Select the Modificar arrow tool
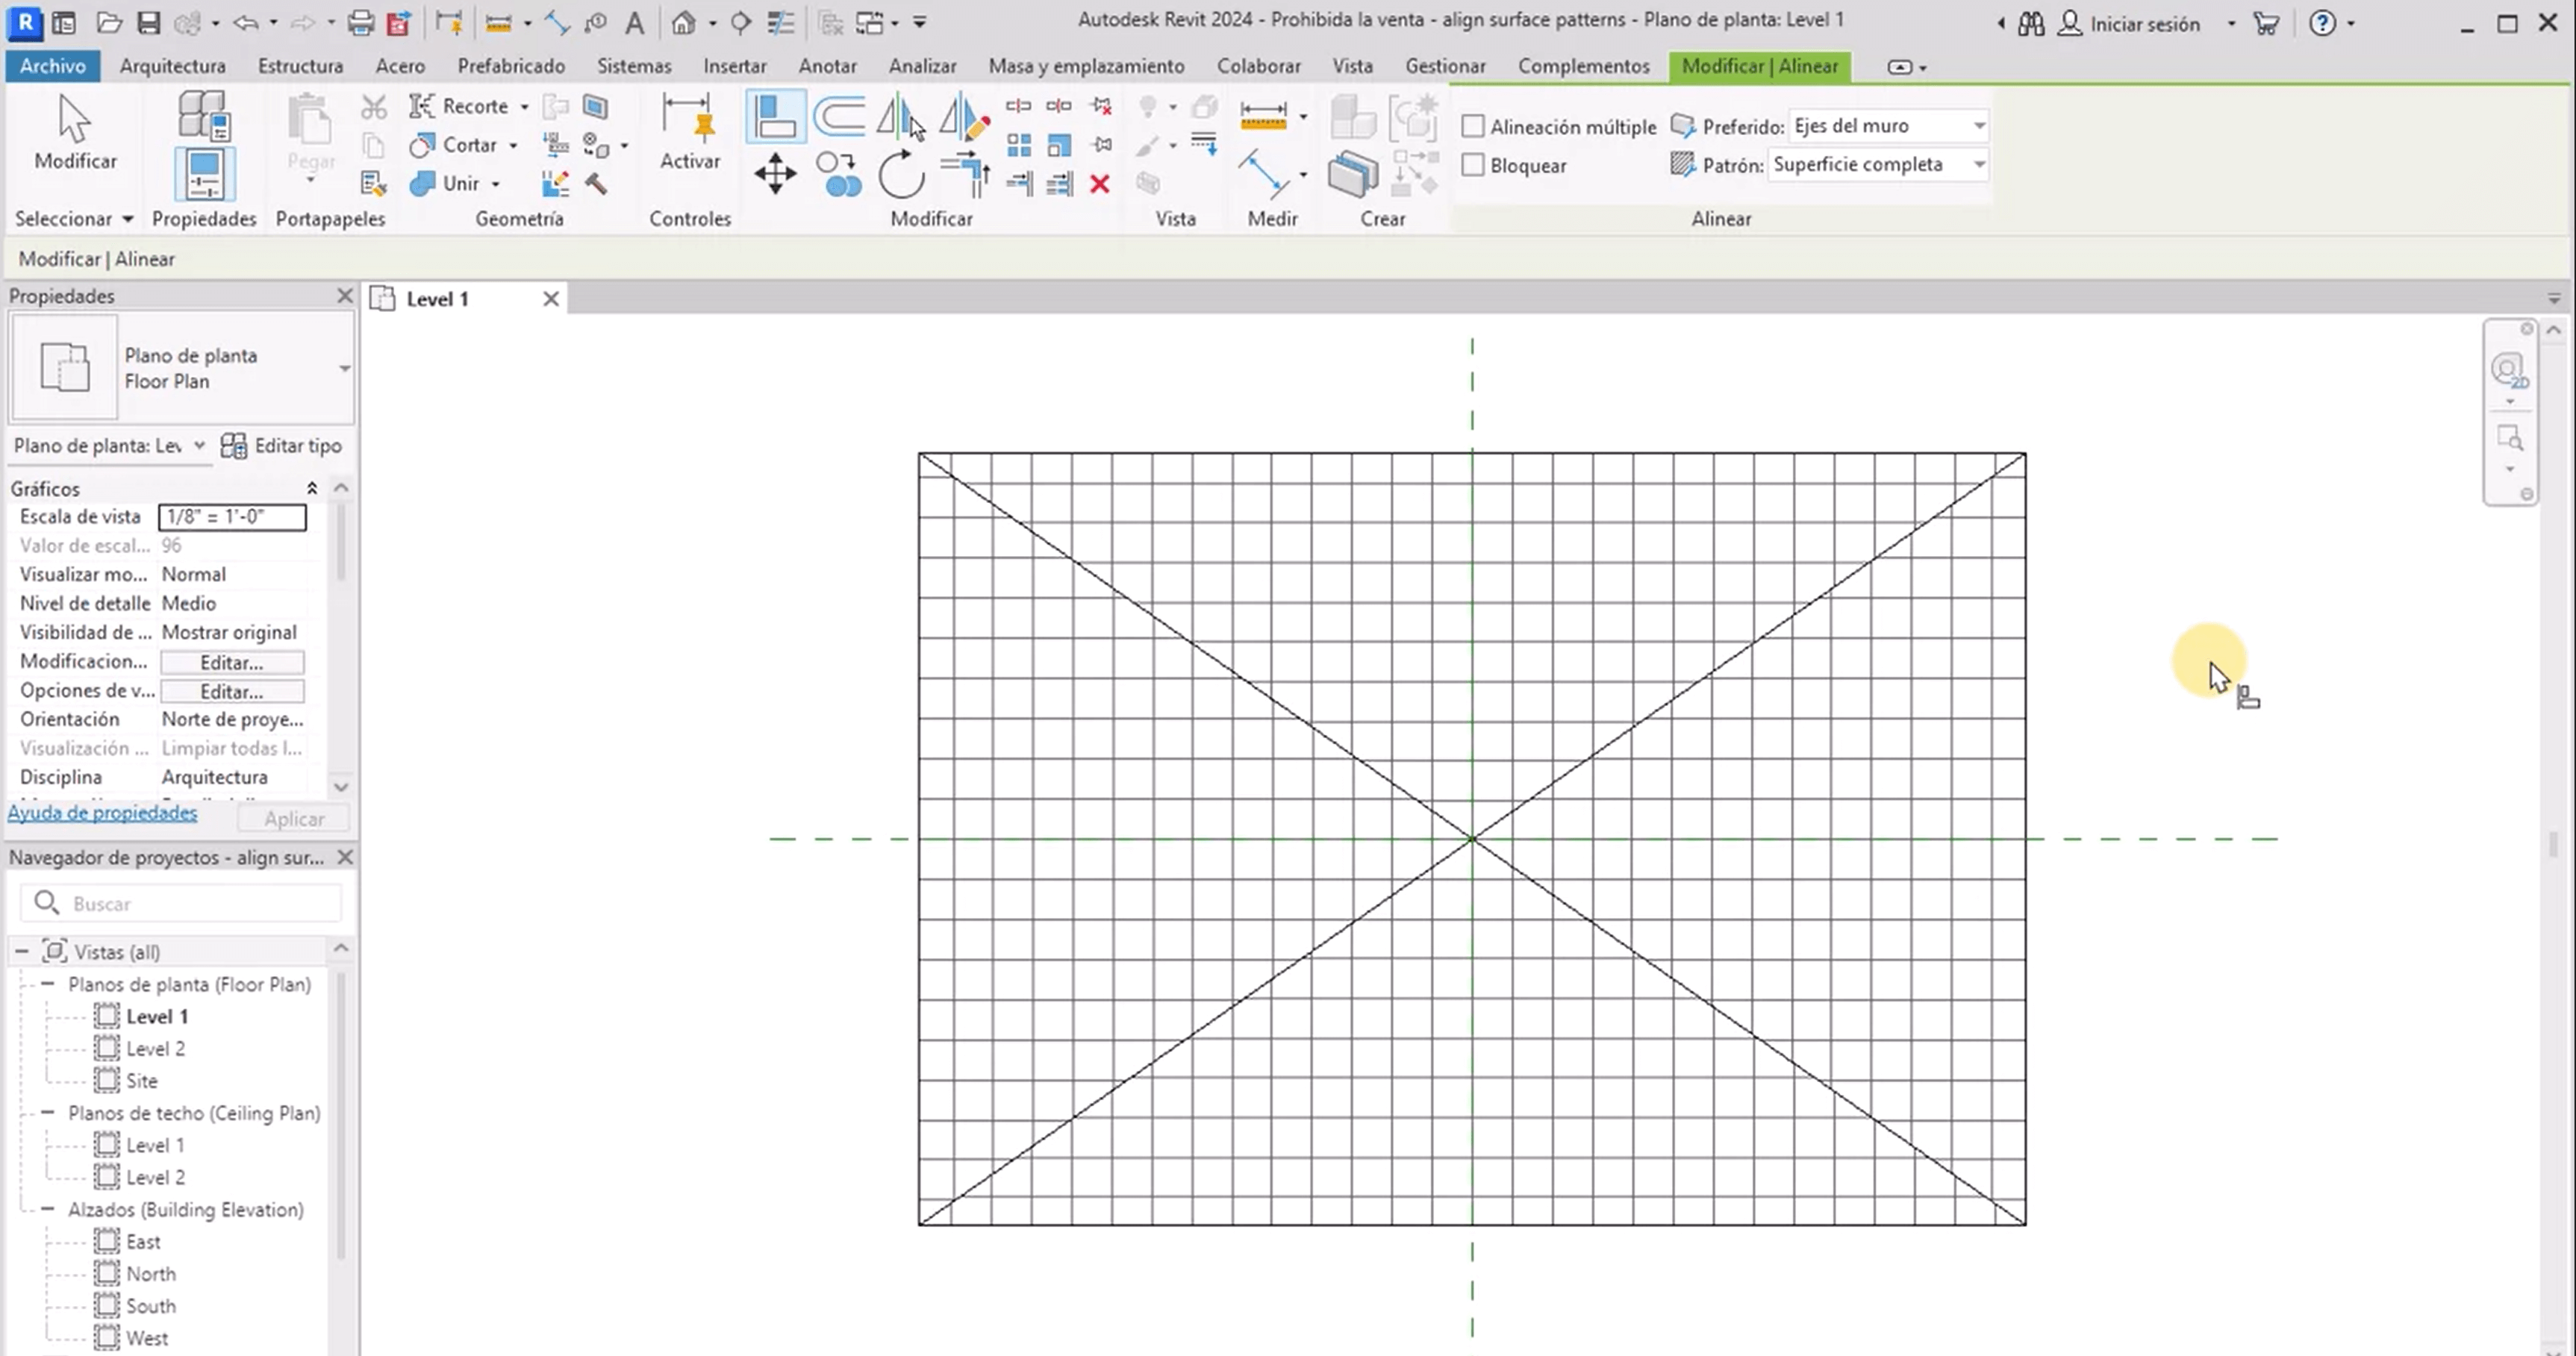 point(75,133)
